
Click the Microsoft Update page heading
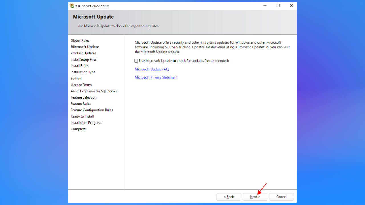click(x=93, y=17)
